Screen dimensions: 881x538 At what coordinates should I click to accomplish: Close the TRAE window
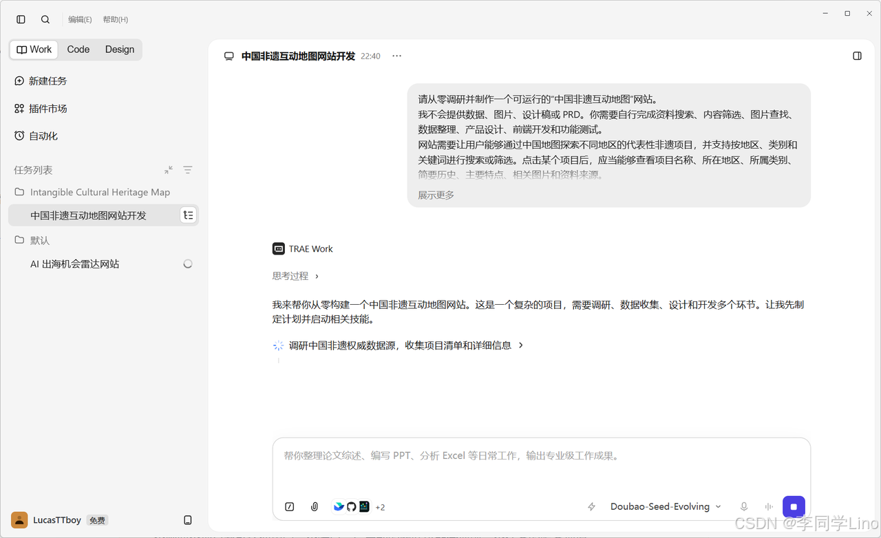pos(869,13)
